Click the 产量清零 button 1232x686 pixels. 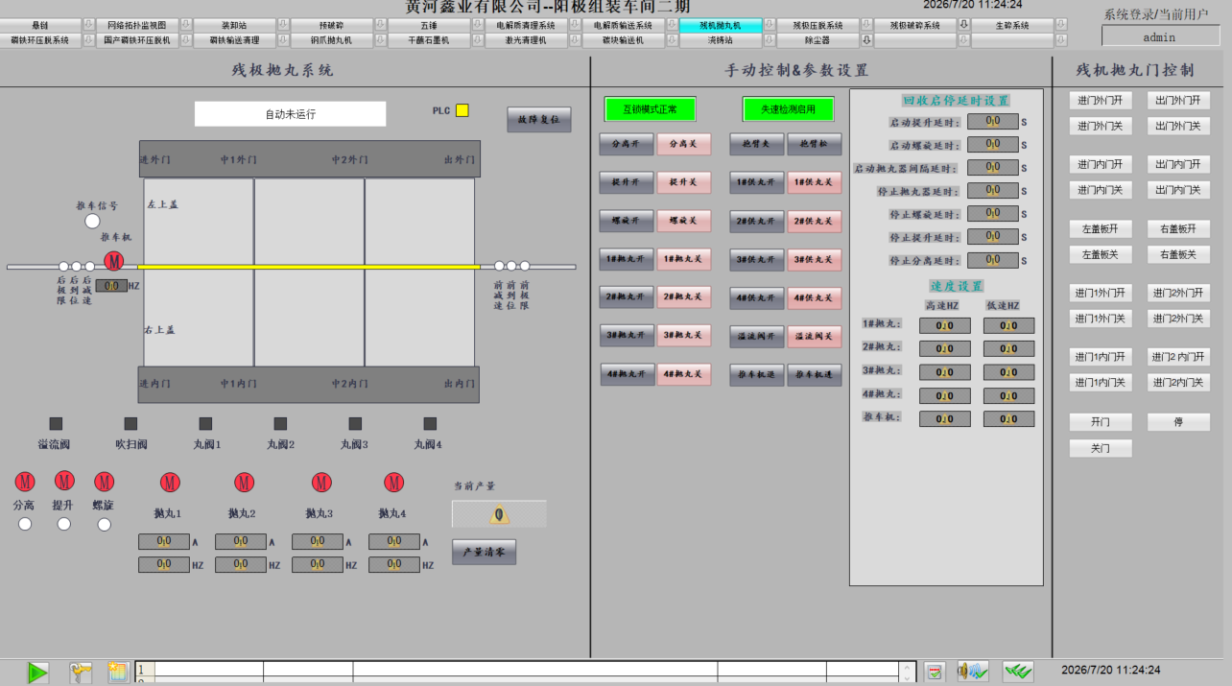click(x=485, y=552)
